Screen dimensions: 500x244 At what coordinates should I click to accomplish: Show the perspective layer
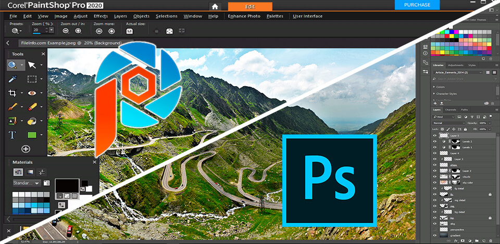click(x=434, y=229)
